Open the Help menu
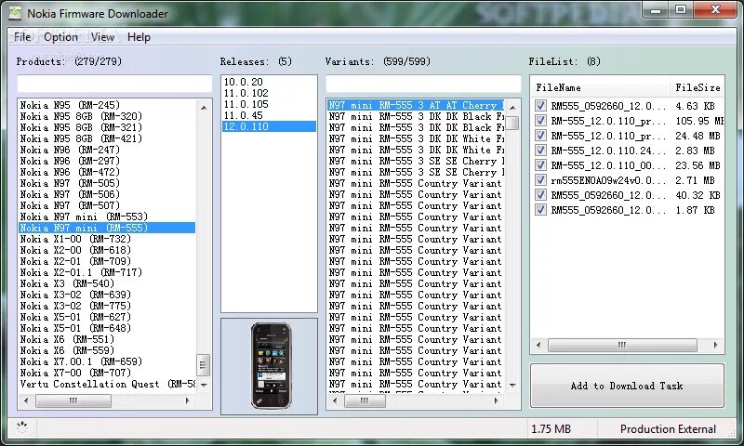The width and height of the screenshot is (744, 446). click(x=139, y=37)
